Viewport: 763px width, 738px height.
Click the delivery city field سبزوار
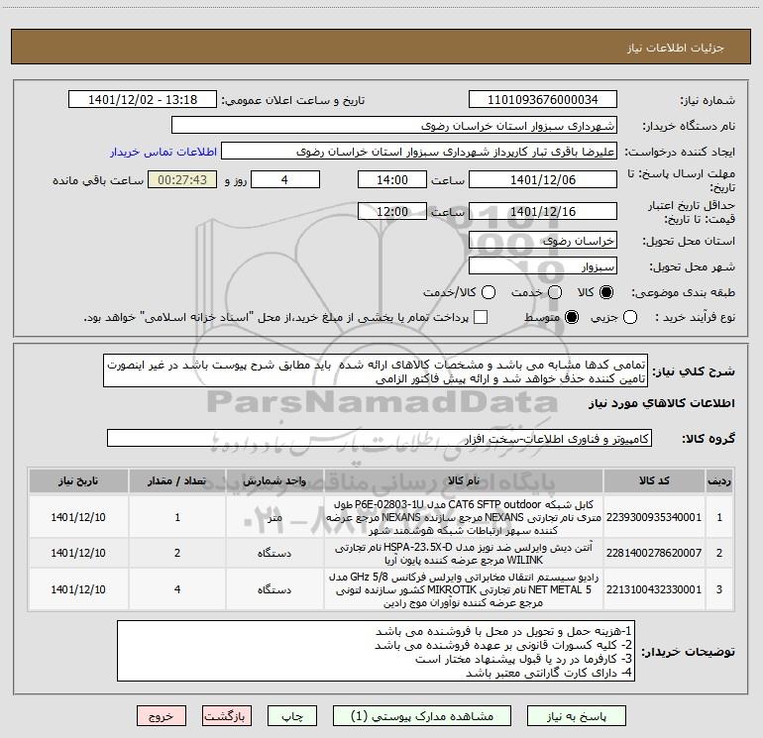(x=543, y=266)
